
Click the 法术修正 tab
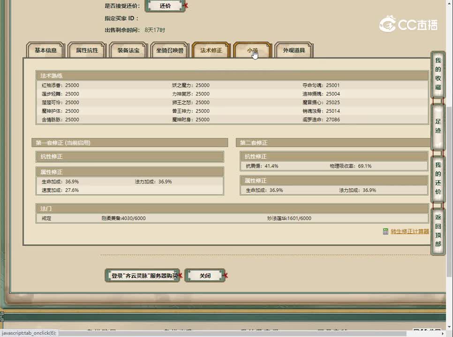pos(211,51)
